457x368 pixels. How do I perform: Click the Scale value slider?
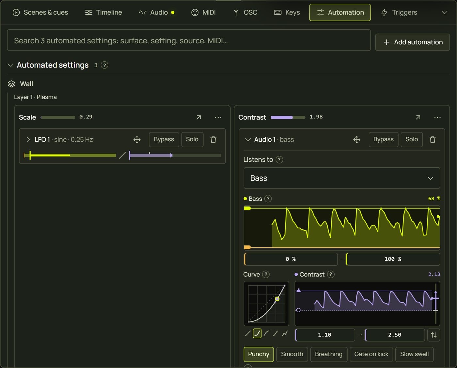tap(58, 117)
